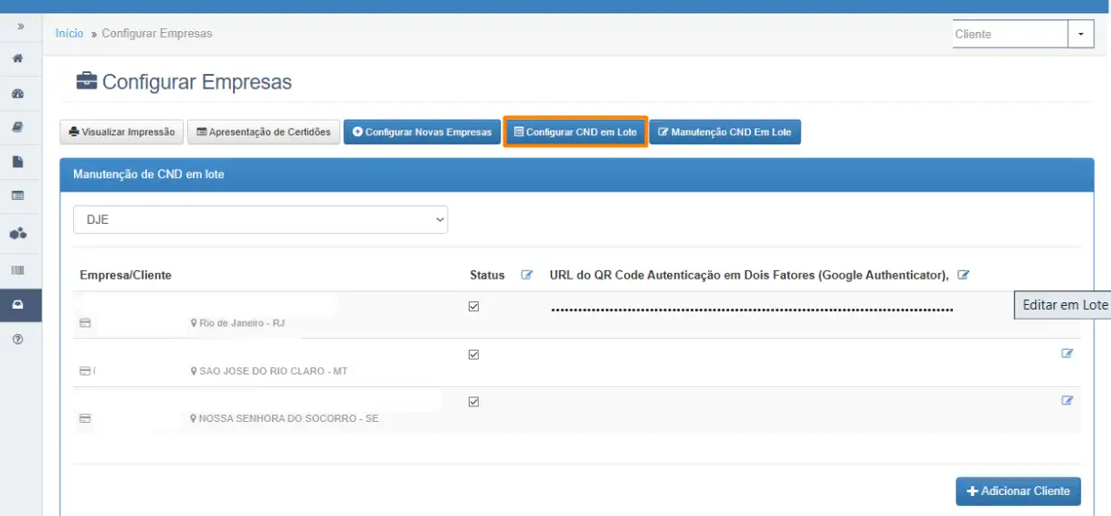Open the DJE certificate type dropdown

click(x=260, y=219)
